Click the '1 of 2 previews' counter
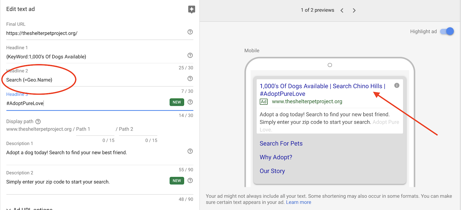The height and width of the screenshot is (210, 461). (318, 10)
